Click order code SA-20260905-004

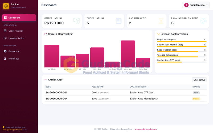56,99
